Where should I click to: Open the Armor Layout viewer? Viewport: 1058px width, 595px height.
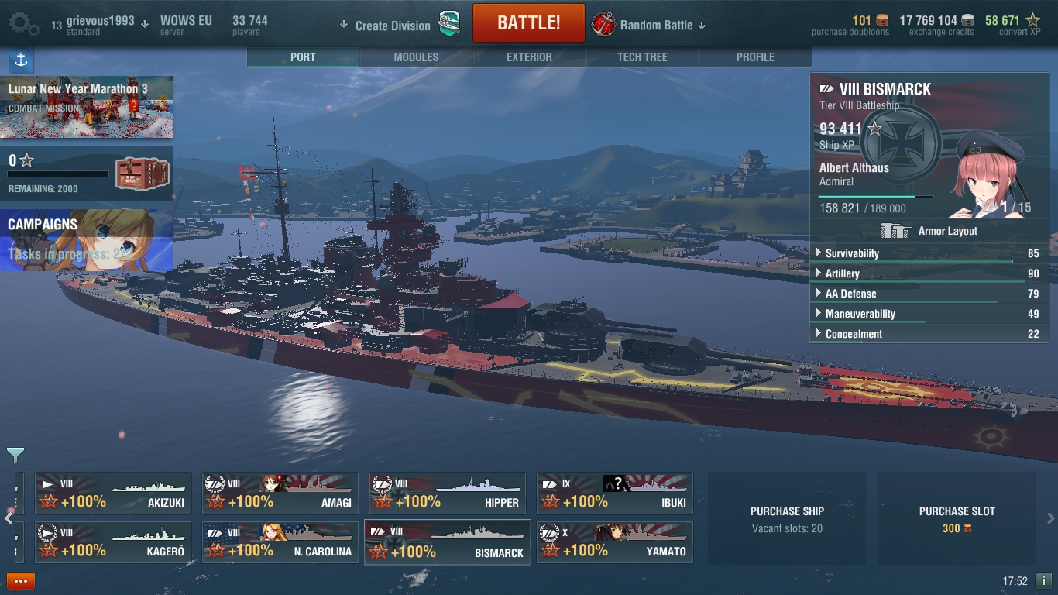coord(929,231)
